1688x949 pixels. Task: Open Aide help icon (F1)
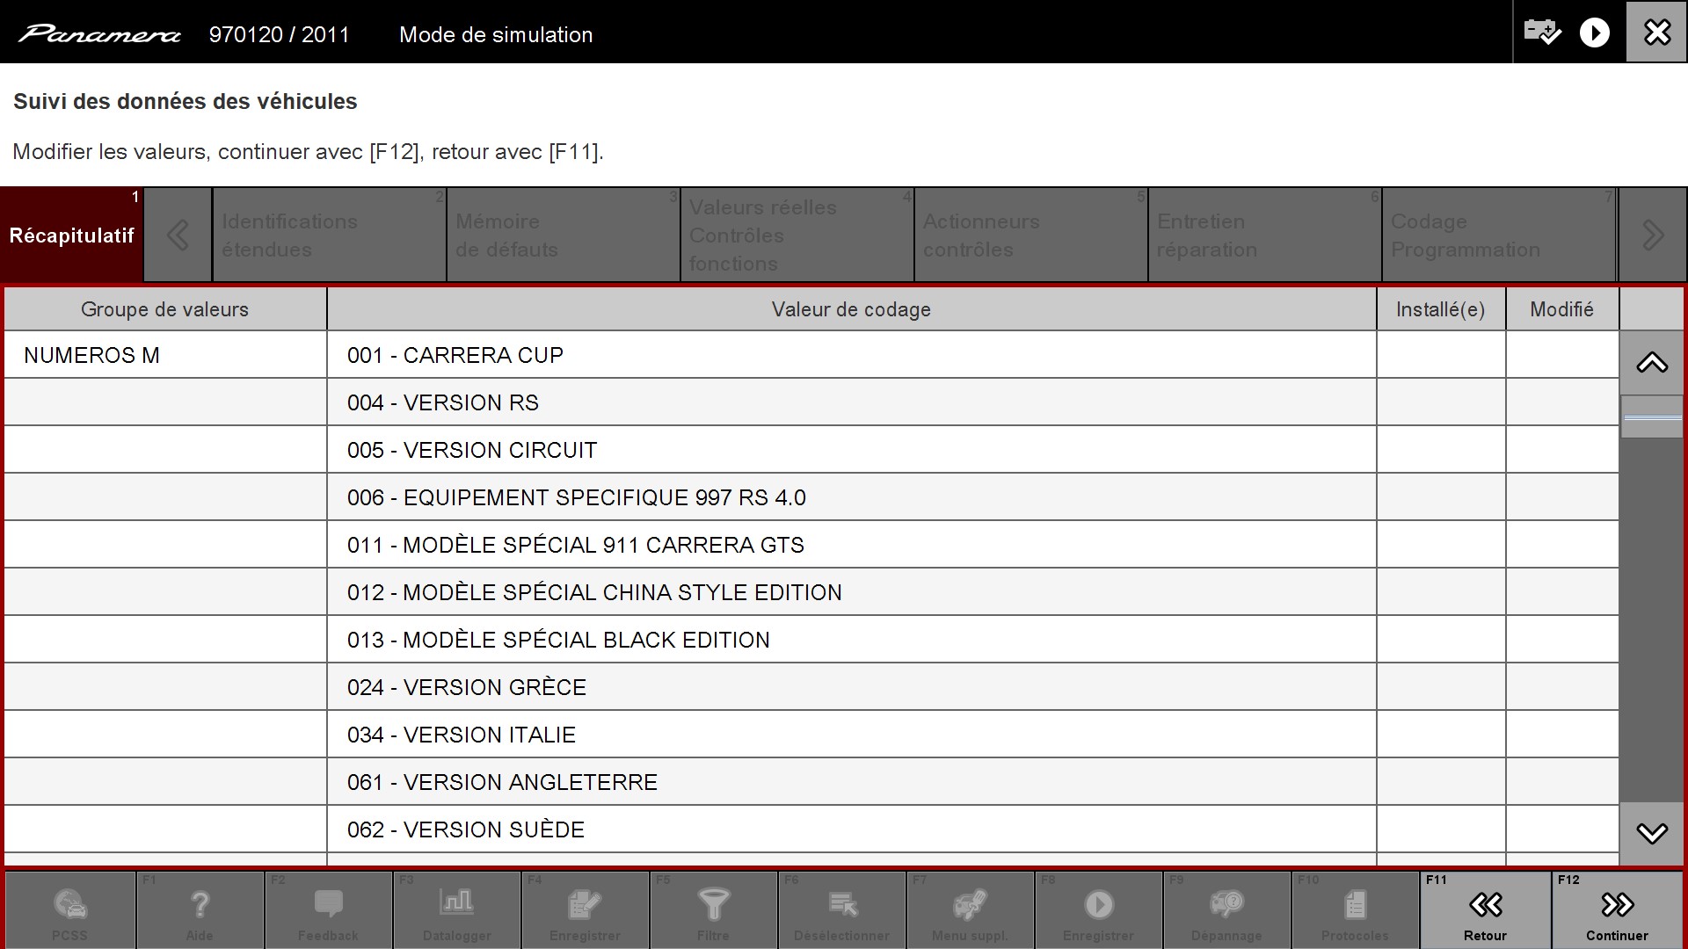(x=200, y=910)
